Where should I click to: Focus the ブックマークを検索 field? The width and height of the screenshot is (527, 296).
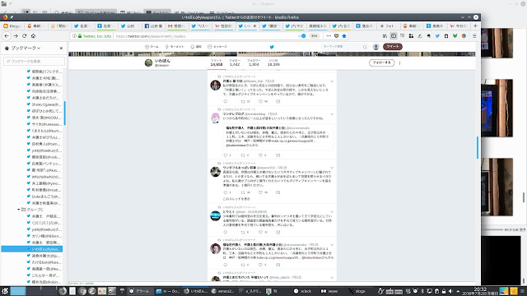34,61
